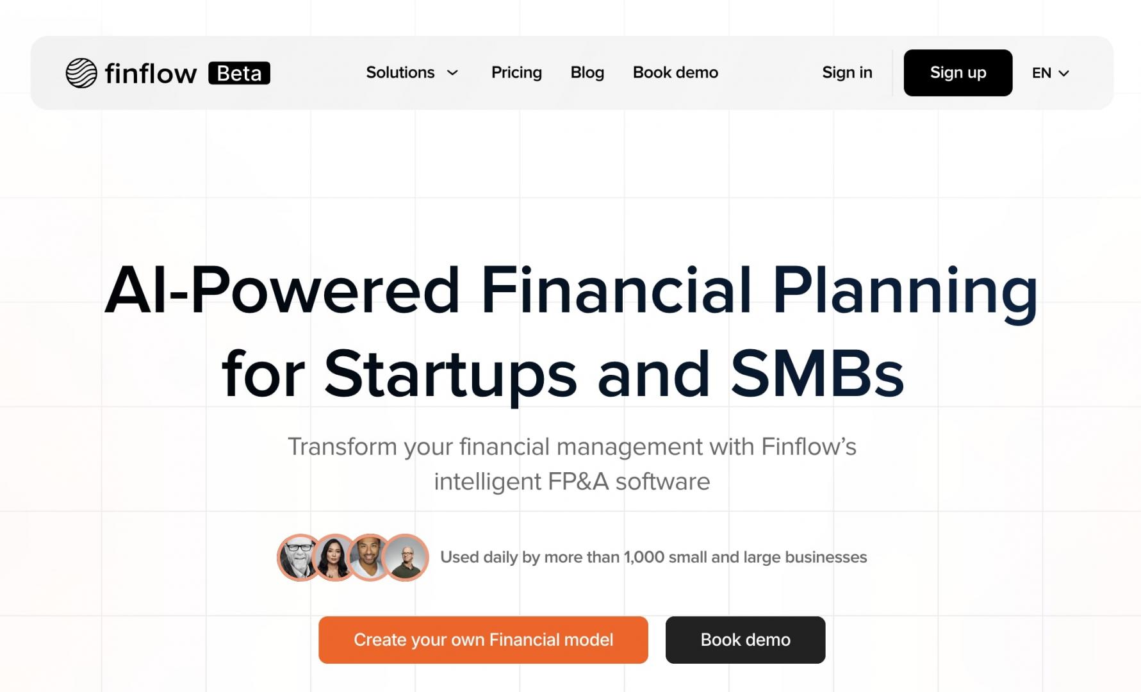Click Create your own Financial model button

(483, 639)
